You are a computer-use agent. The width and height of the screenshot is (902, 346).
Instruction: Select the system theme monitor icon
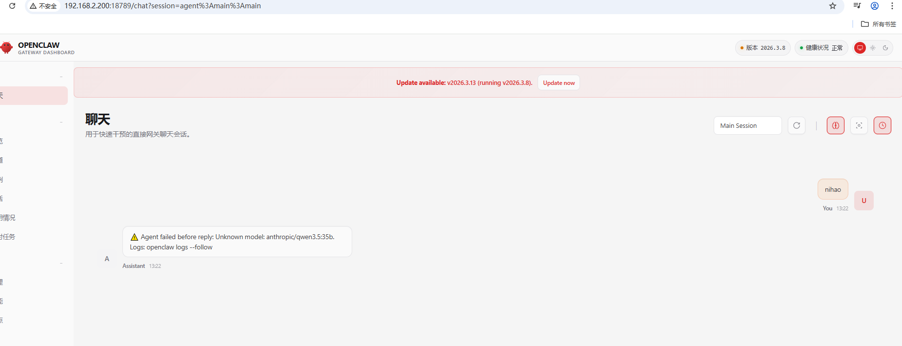click(860, 48)
